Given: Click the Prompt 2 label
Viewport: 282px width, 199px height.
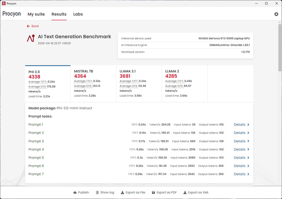Looking at the screenshot, I should coord(36,133).
